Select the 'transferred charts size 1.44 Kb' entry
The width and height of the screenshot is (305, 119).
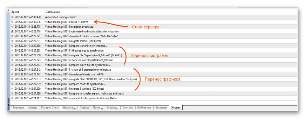pos(75,74)
